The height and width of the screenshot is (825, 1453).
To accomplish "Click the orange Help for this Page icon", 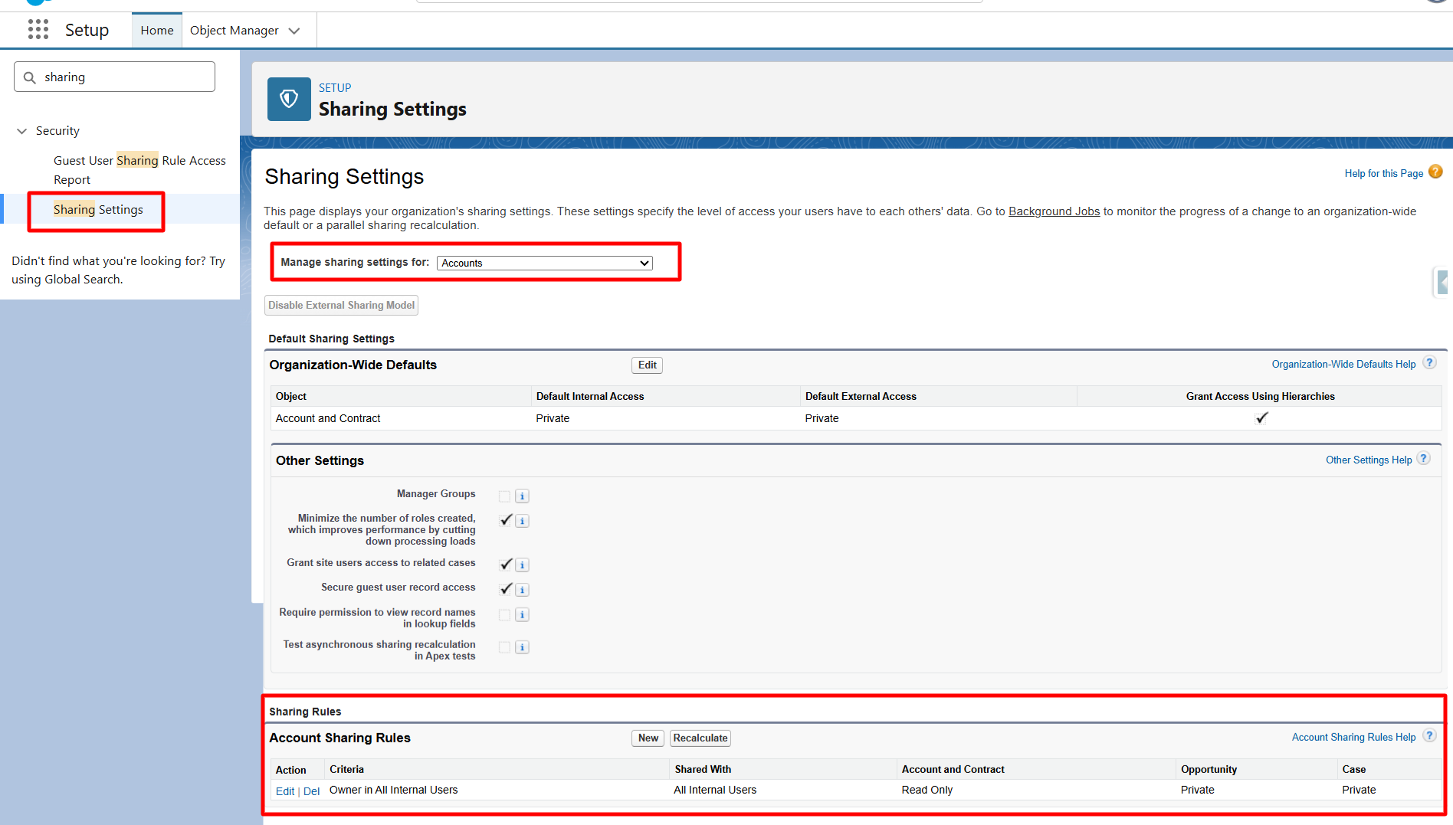I will tap(1435, 172).
